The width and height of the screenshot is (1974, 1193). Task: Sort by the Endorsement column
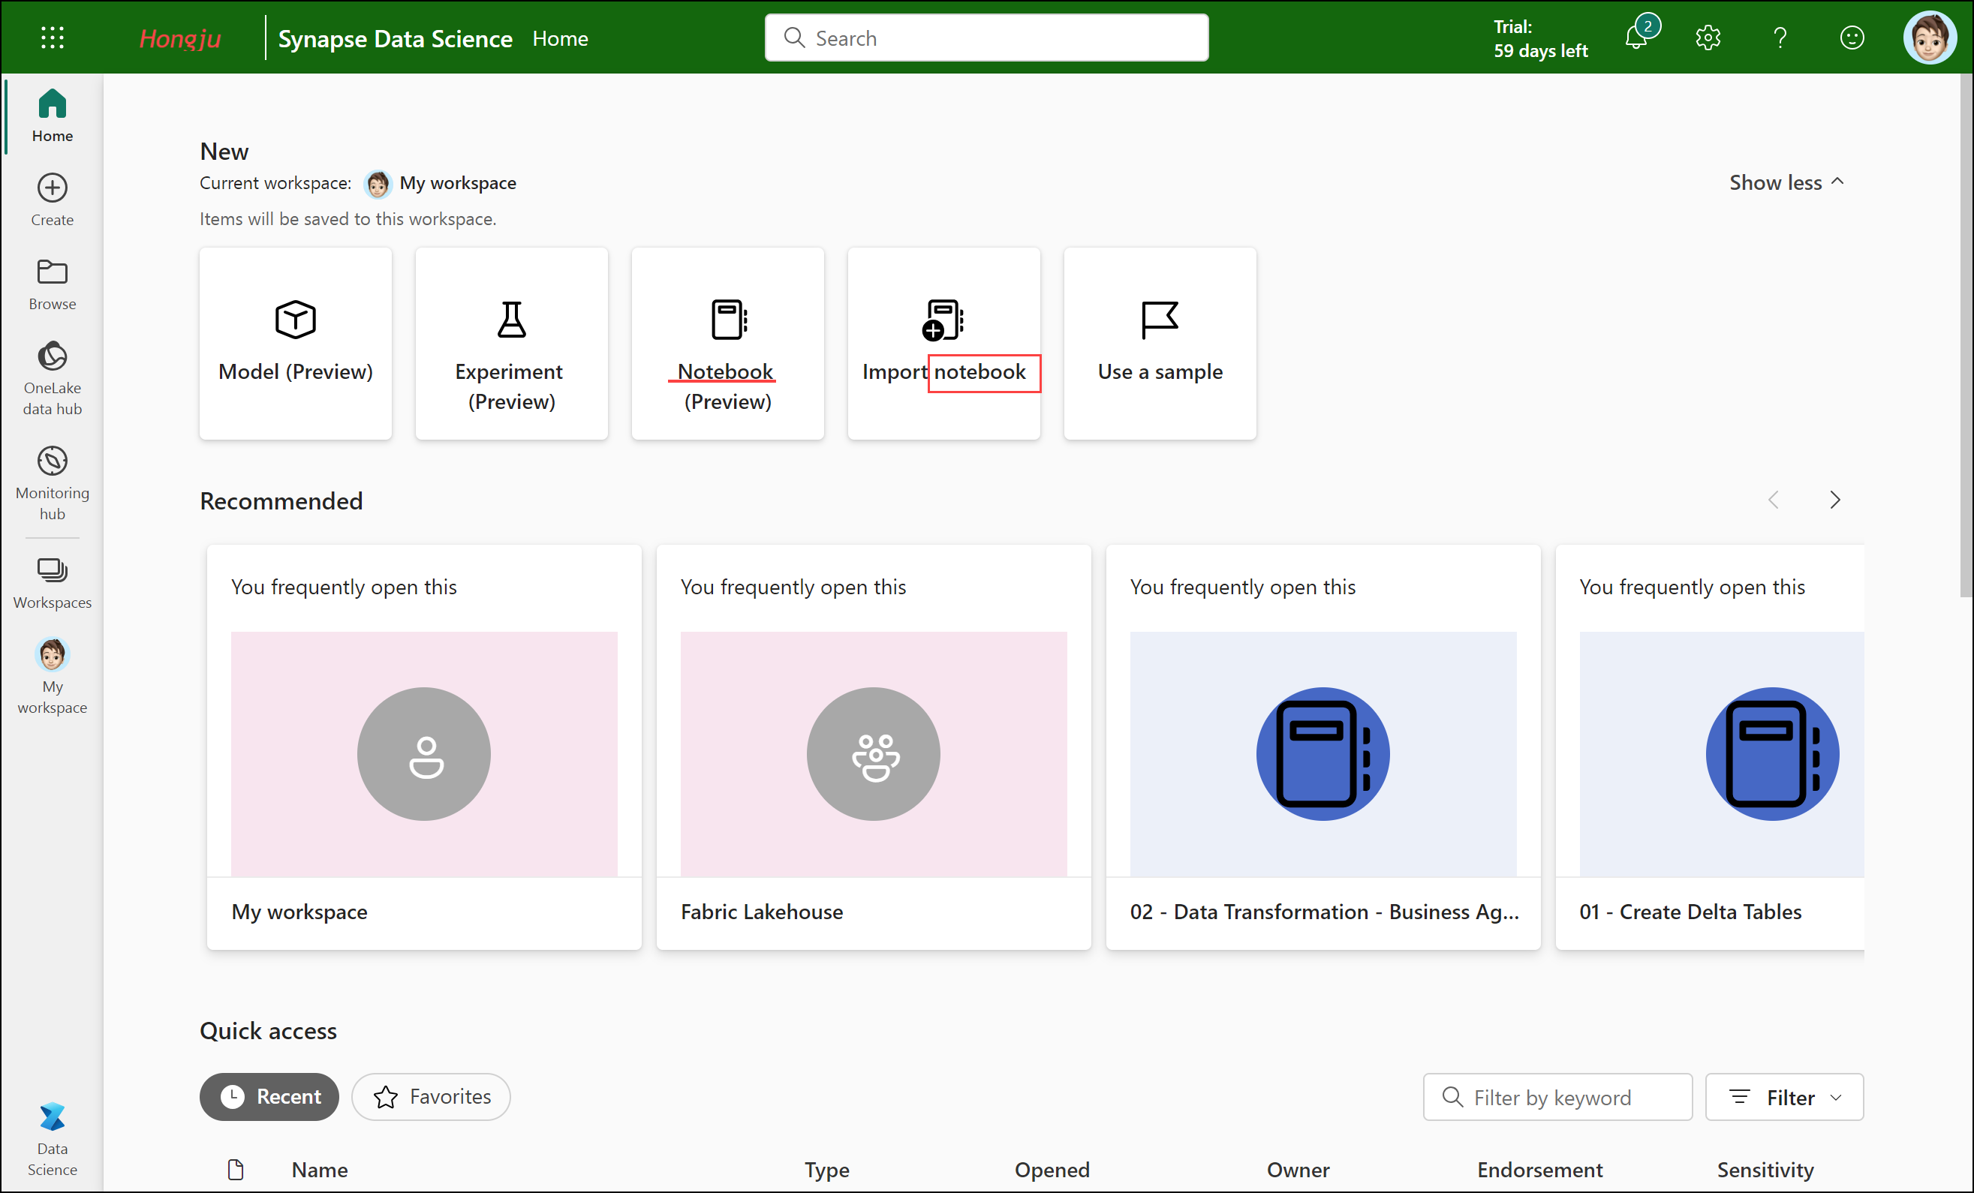1539,1170
